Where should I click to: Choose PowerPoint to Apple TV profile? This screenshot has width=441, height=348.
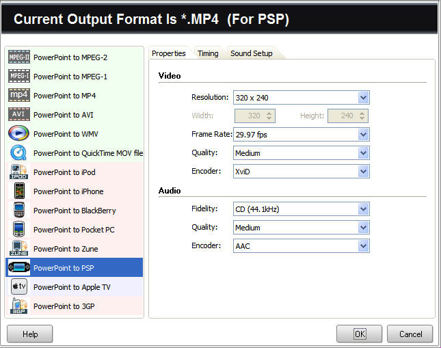75,287
